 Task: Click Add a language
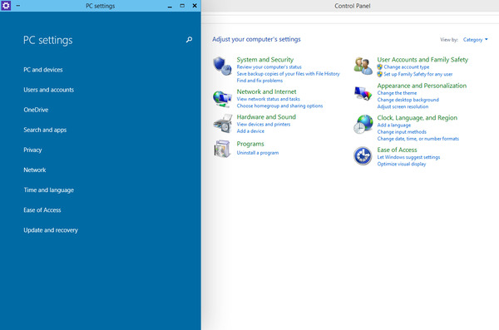(x=394, y=125)
